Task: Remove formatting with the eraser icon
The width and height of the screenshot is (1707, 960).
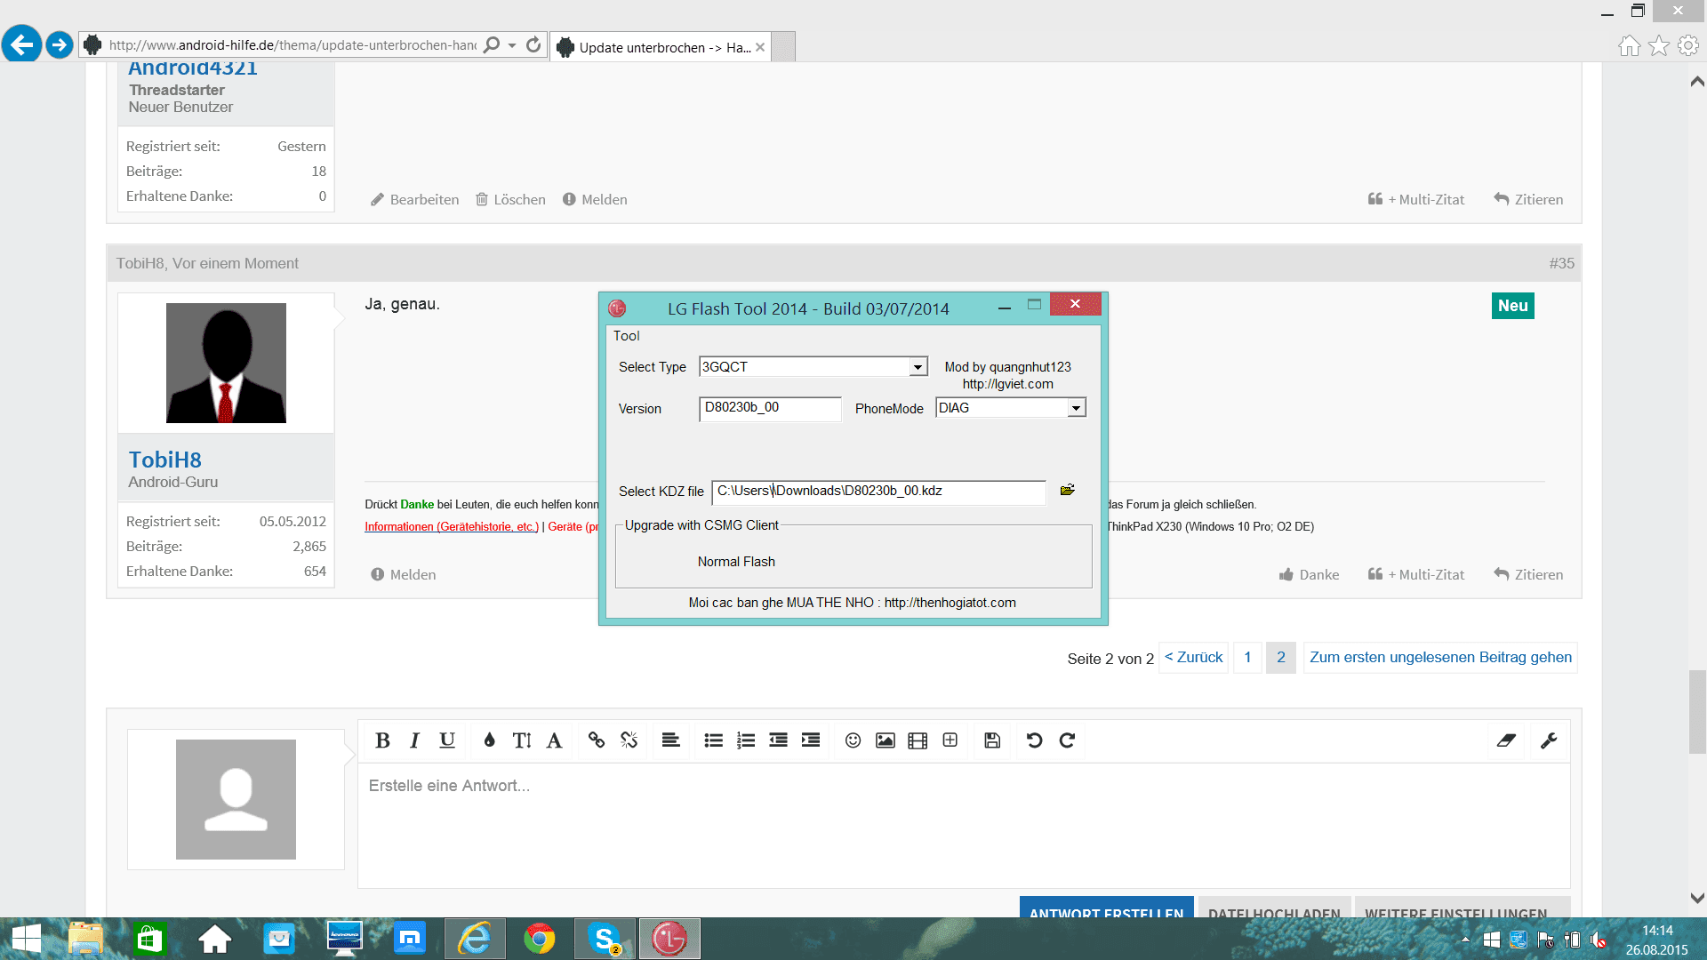Action: [x=1506, y=740]
